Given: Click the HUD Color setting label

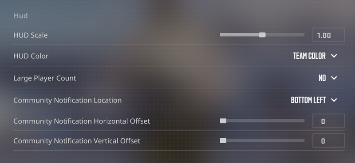Looking at the screenshot, I should click(x=31, y=56).
